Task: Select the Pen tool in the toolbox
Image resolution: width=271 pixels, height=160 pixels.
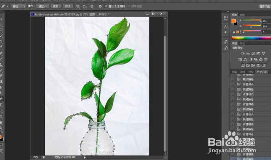Action: [1, 99]
